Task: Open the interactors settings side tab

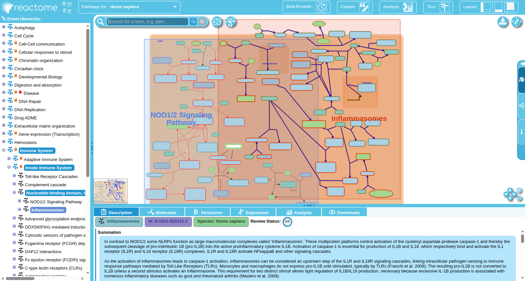Action: (521, 106)
